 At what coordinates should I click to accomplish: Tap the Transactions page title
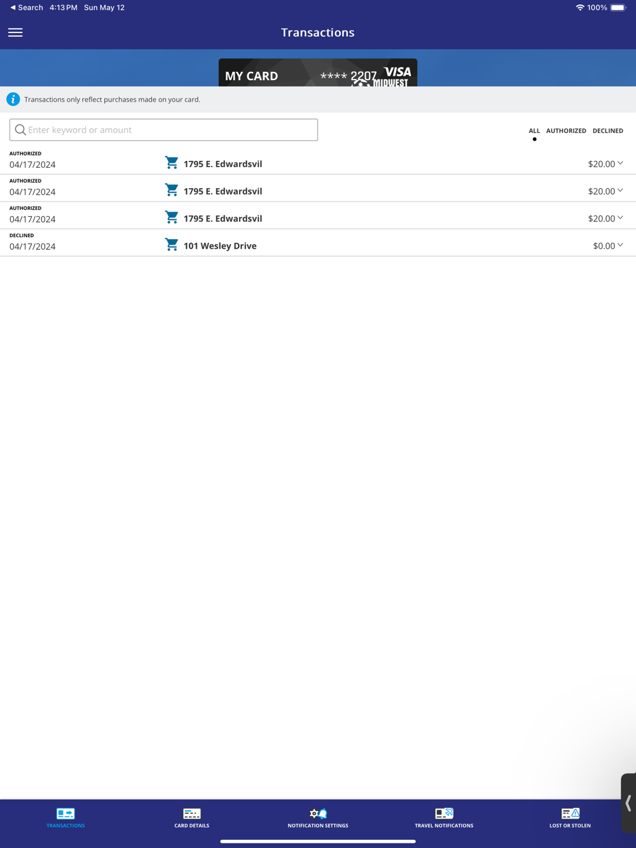pyautogui.click(x=318, y=32)
